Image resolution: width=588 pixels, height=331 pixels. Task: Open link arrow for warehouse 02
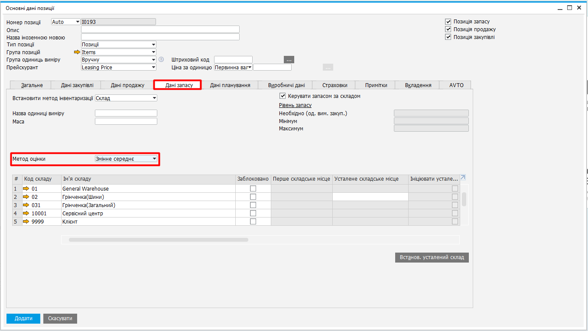click(x=26, y=197)
